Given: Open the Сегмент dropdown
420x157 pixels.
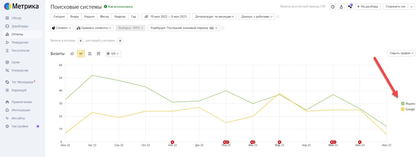Looking at the screenshot, I should (x=61, y=28).
